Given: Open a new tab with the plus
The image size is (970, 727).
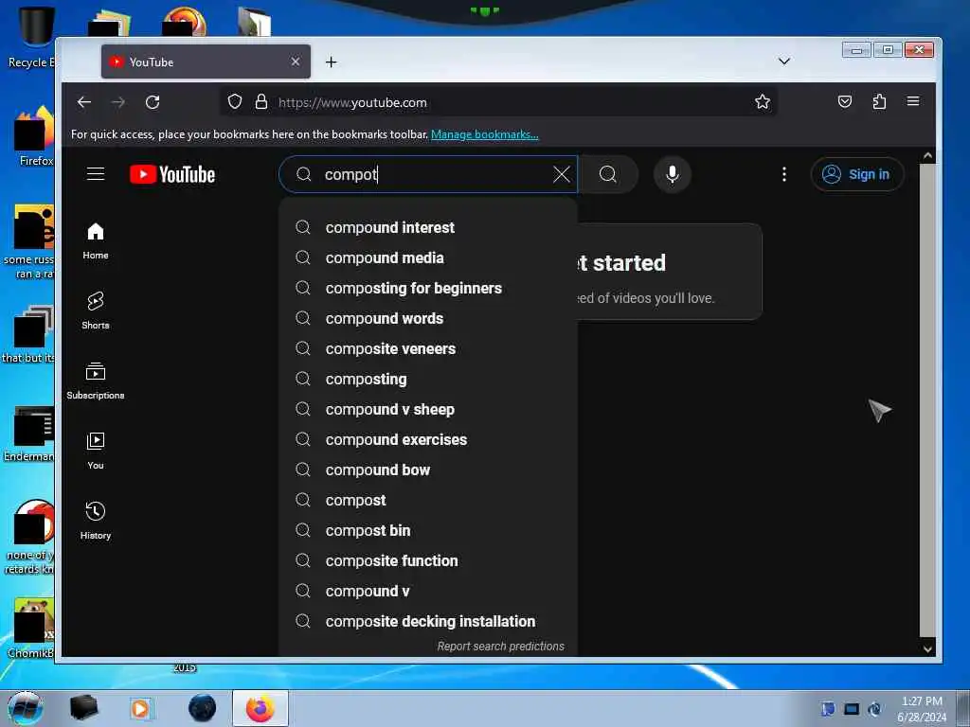Looking at the screenshot, I should [x=331, y=62].
